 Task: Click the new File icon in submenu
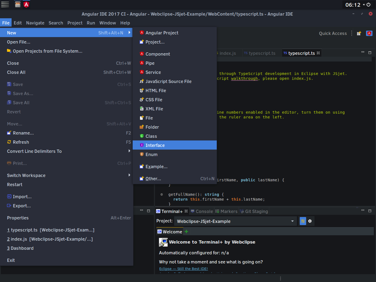click(x=142, y=118)
